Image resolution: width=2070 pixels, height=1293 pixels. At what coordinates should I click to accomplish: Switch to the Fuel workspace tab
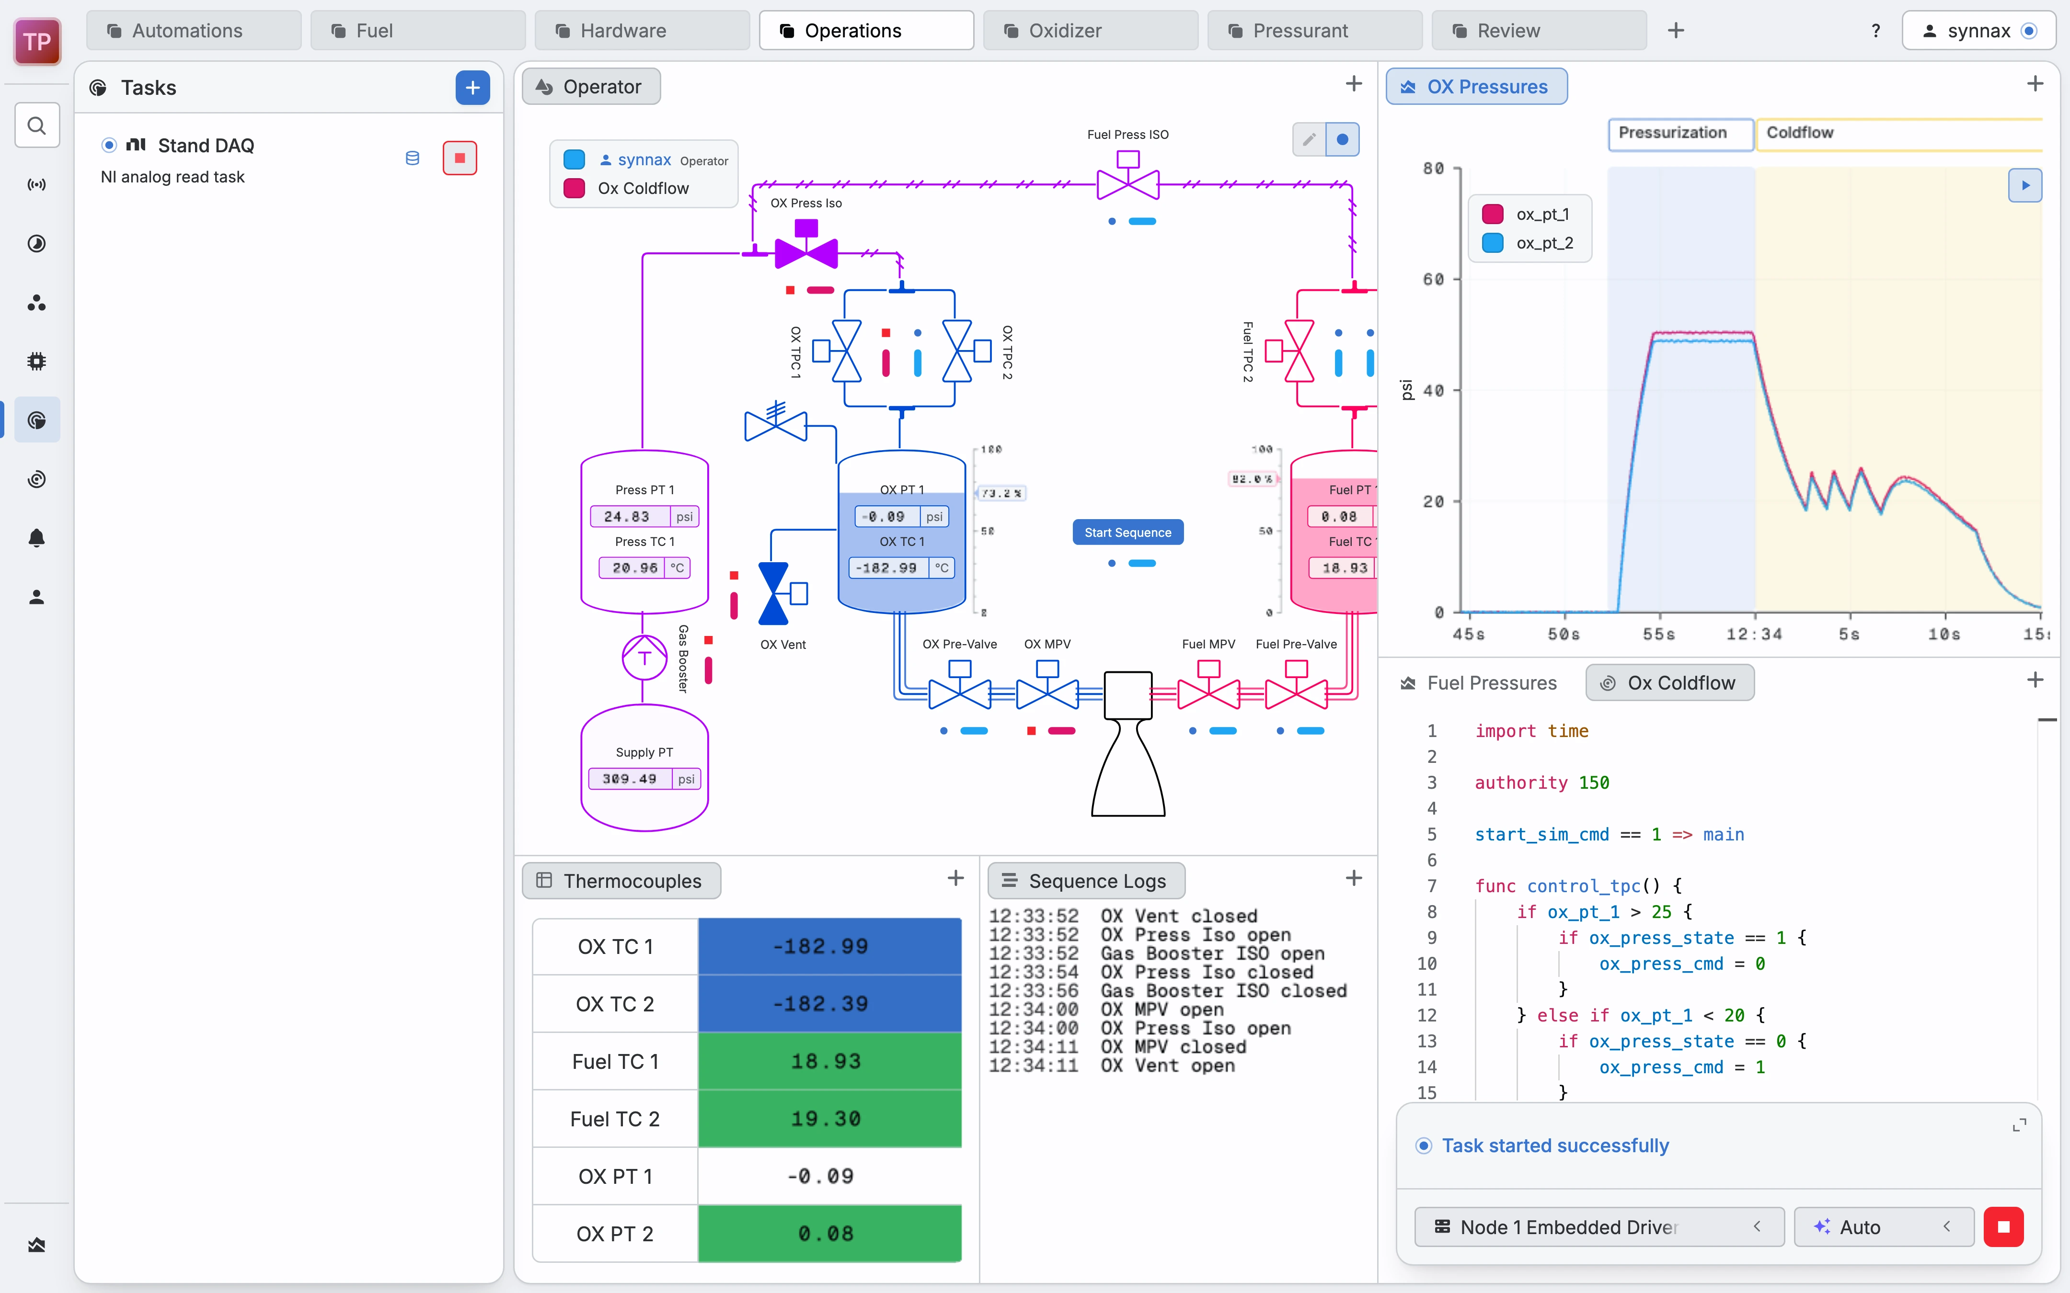pyautogui.click(x=417, y=31)
